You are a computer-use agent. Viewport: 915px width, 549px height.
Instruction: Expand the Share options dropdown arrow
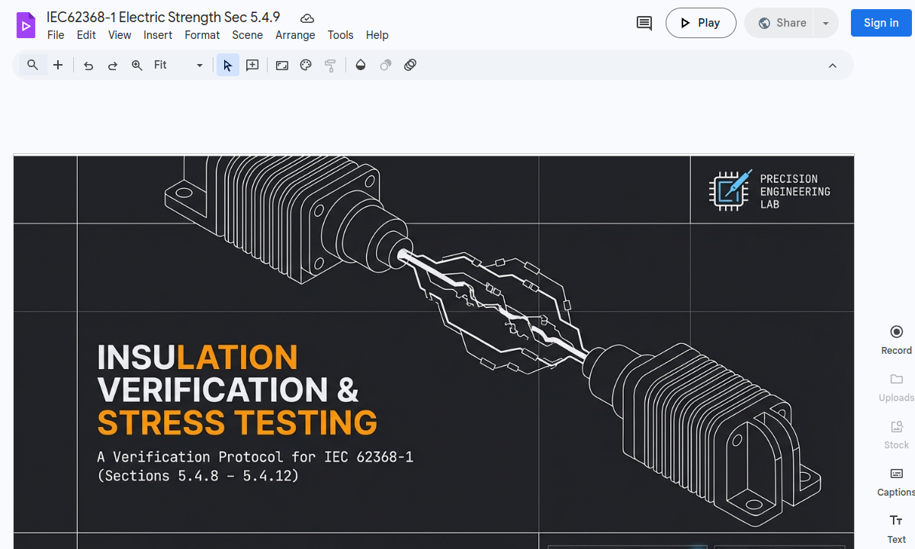826,23
